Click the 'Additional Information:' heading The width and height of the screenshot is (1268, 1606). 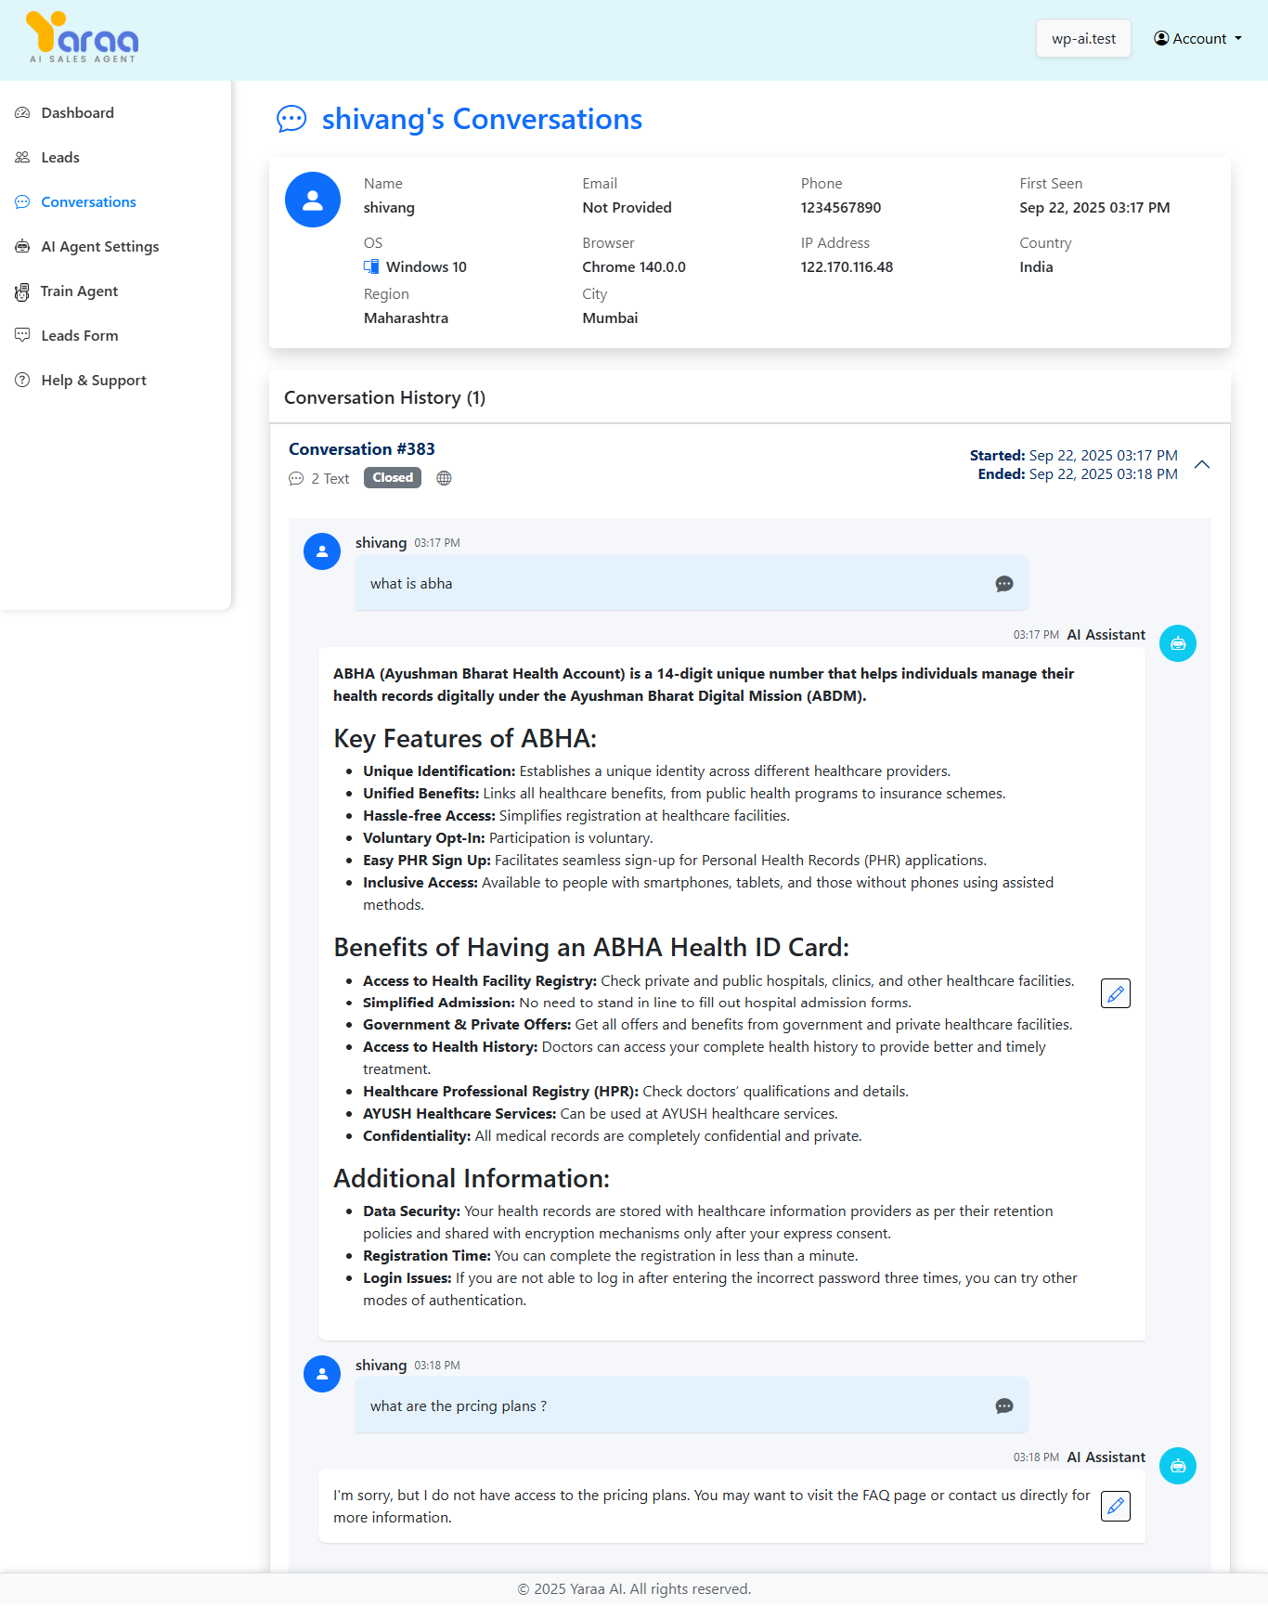click(x=472, y=1179)
